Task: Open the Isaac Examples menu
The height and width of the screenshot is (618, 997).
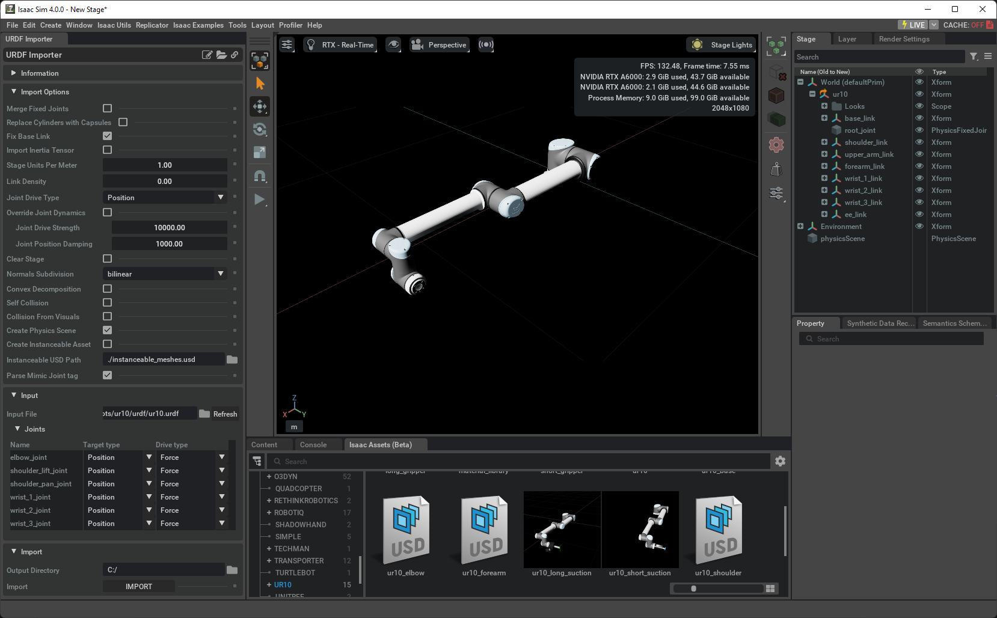Action: pos(198,25)
